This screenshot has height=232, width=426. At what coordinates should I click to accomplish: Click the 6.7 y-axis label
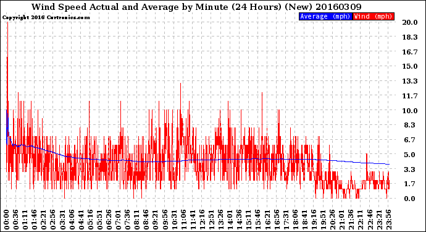[x=410, y=140]
